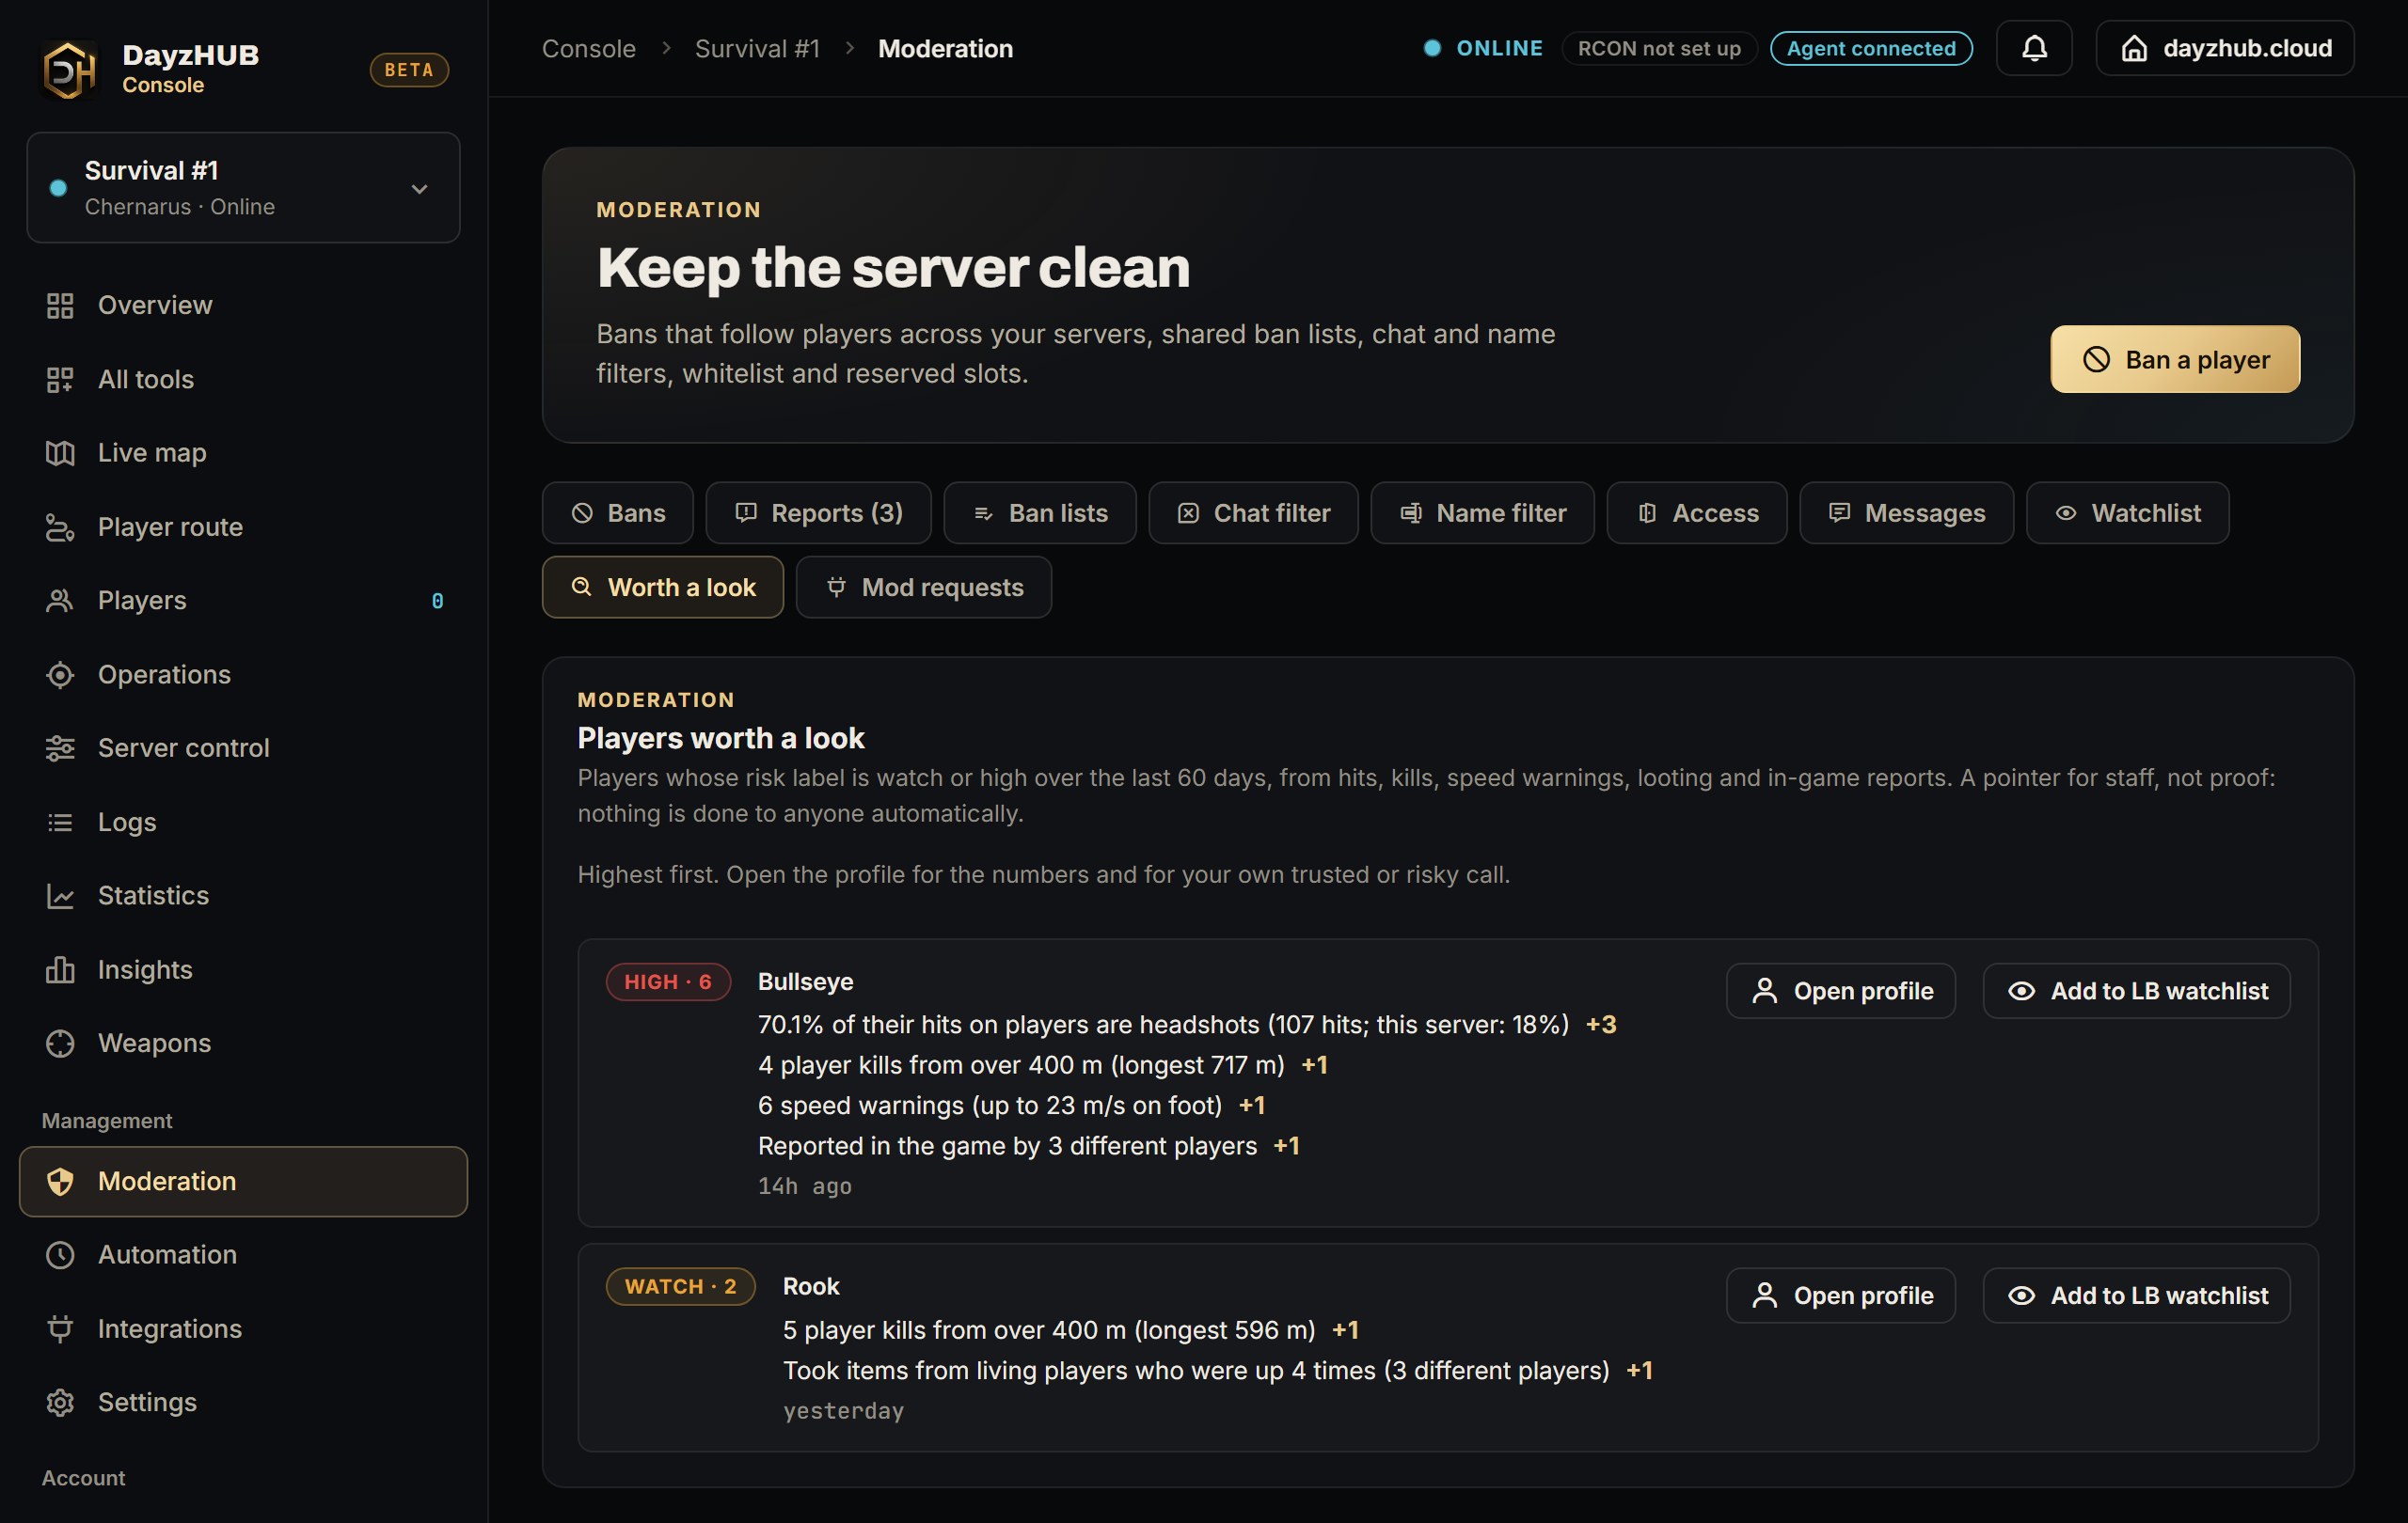Image resolution: width=2408 pixels, height=1523 pixels.
Task: Open the Reports (3) tab
Action: point(818,512)
